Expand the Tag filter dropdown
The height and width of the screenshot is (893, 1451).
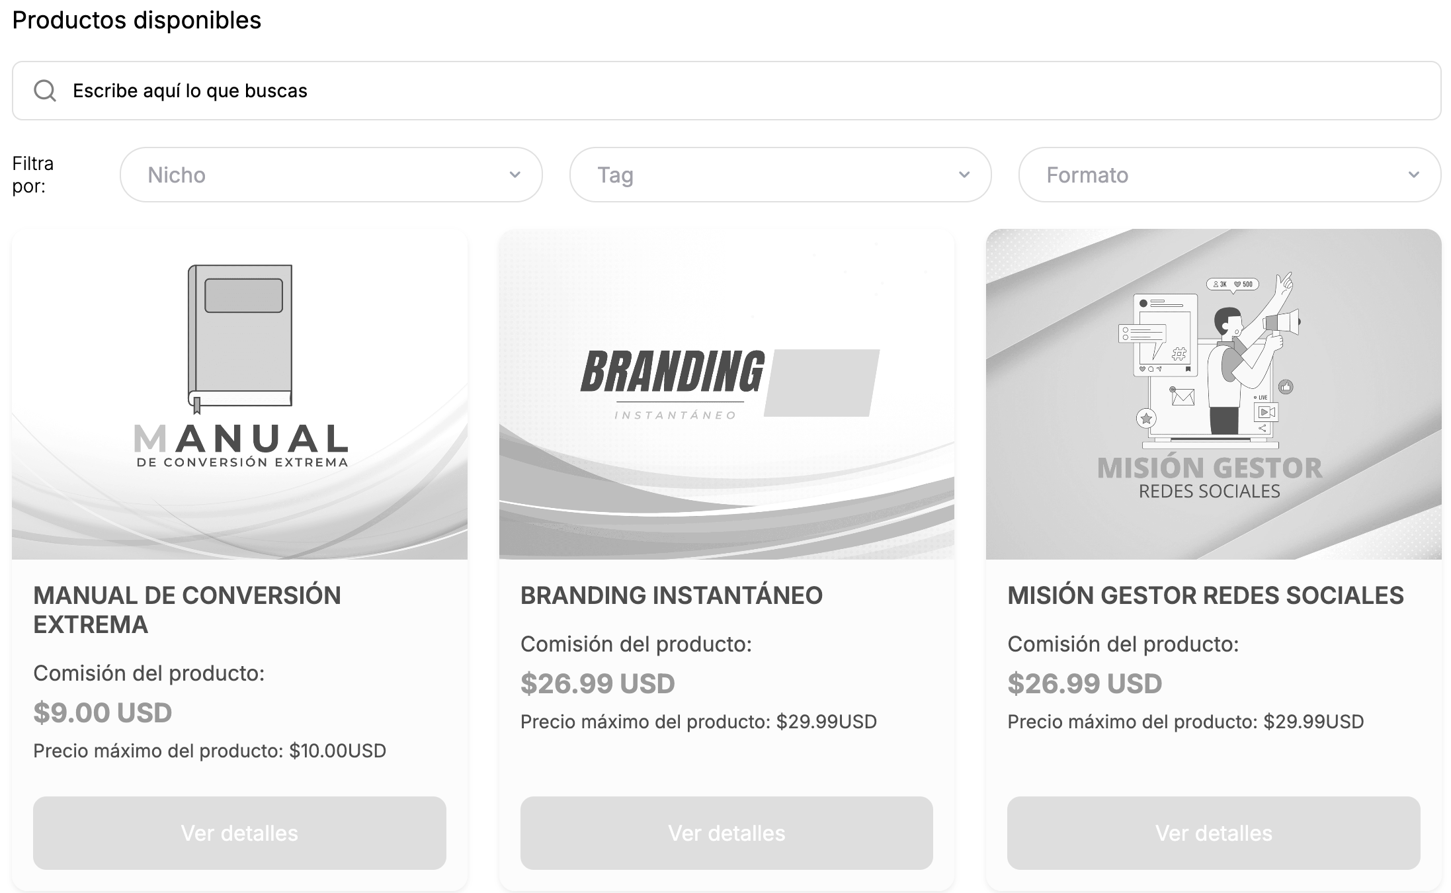pyautogui.click(x=779, y=175)
